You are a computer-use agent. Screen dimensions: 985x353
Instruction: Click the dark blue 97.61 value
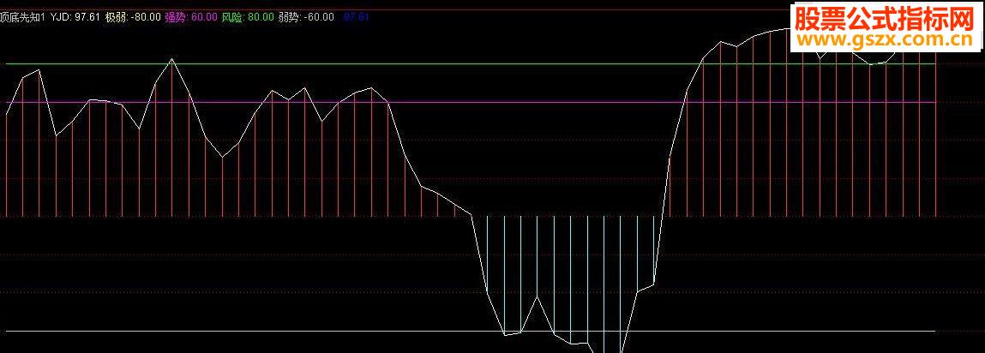pyautogui.click(x=356, y=17)
